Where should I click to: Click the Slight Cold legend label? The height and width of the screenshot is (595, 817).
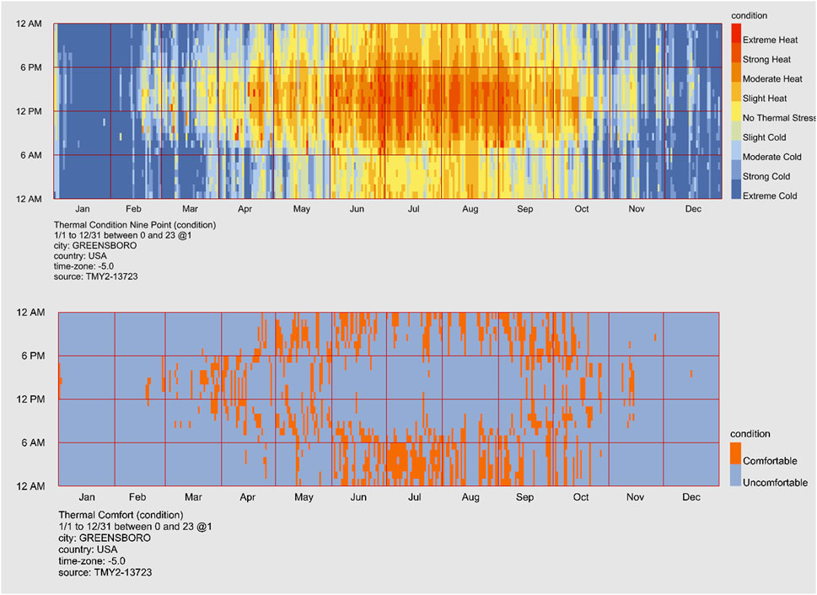(765, 137)
